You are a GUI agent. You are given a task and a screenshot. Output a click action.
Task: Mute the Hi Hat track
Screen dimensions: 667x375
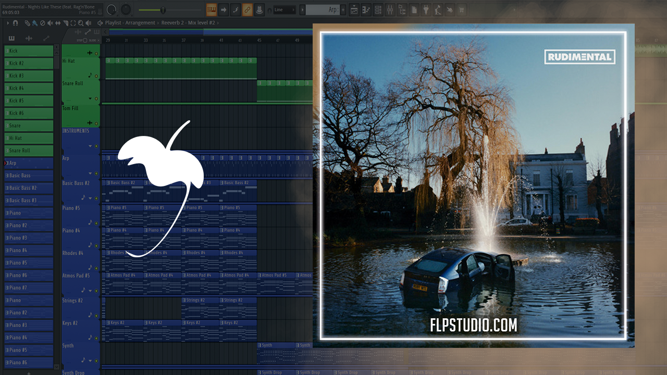click(96, 76)
